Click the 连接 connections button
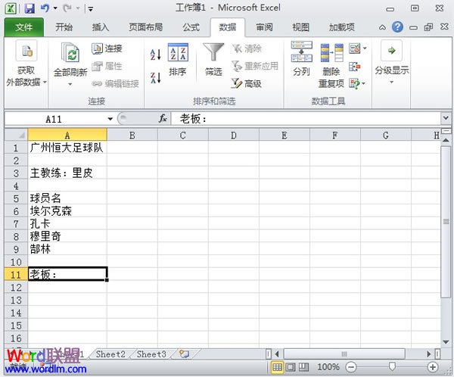Image resolution: width=454 pixels, height=377 pixels. (x=107, y=48)
